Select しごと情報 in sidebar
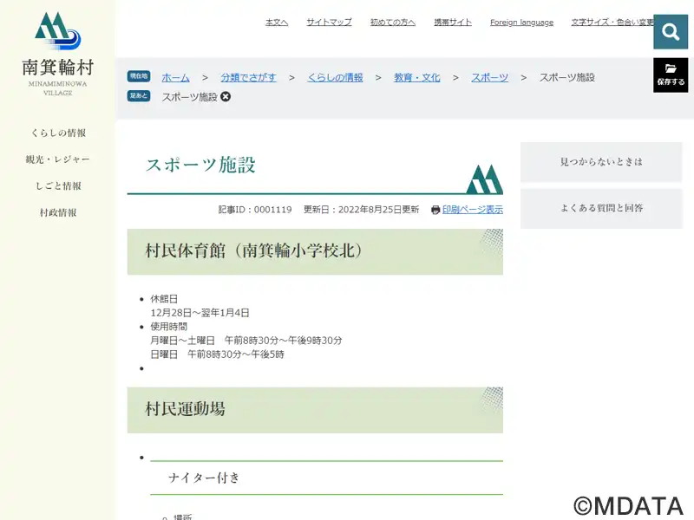The width and height of the screenshot is (694, 520). click(58, 185)
